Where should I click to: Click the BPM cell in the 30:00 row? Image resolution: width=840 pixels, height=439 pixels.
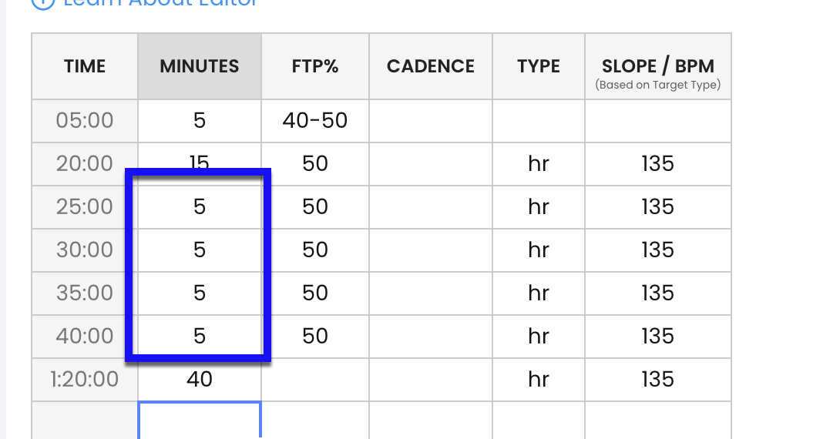[658, 250]
